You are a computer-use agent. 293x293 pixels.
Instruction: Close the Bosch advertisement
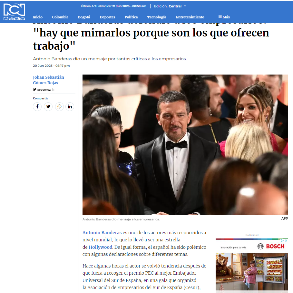pyautogui.click(x=286, y=241)
